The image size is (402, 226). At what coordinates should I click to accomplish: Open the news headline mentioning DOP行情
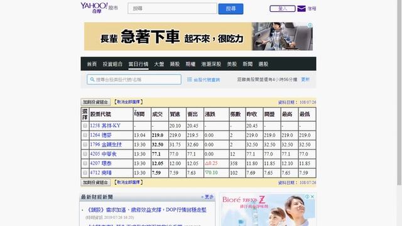point(146,210)
